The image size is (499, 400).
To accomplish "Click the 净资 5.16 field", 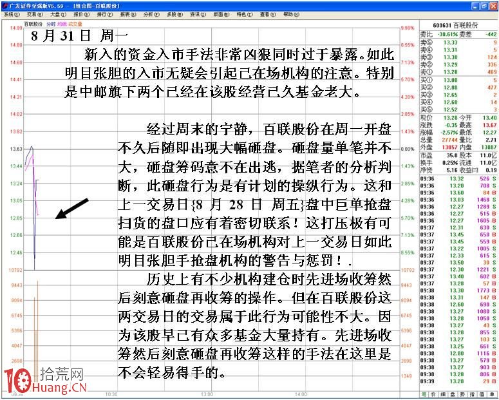I will pos(439,171).
